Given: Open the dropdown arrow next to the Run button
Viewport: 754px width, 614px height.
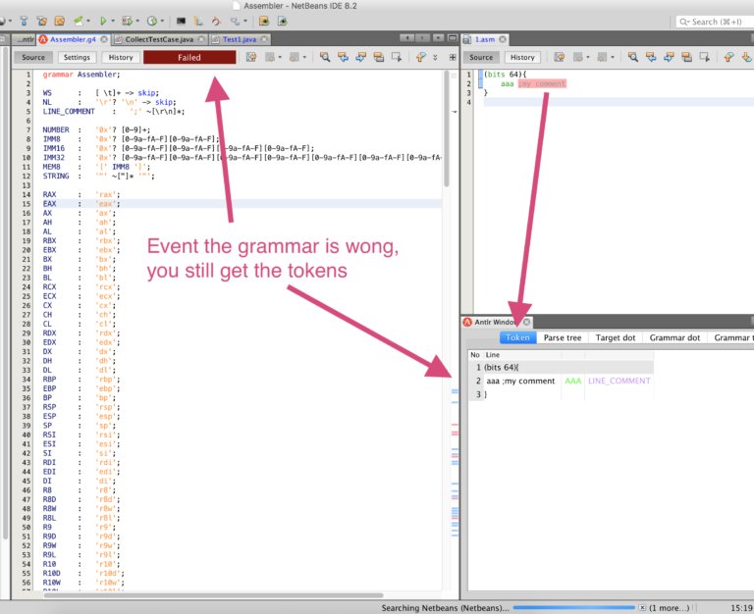Looking at the screenshot, I should (113, 22).
